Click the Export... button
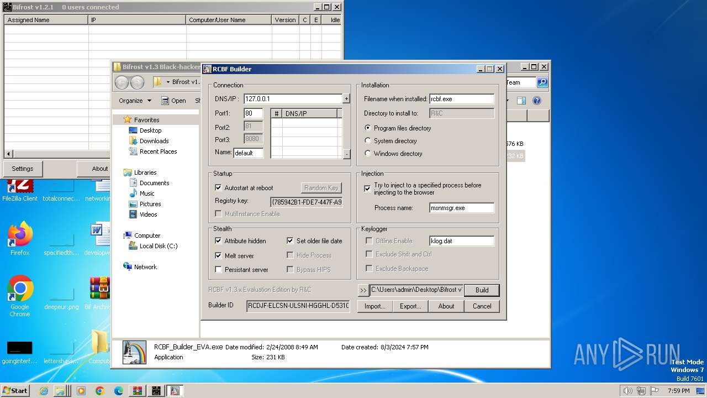The image size is (707, 398). click(x=410, y=306)
